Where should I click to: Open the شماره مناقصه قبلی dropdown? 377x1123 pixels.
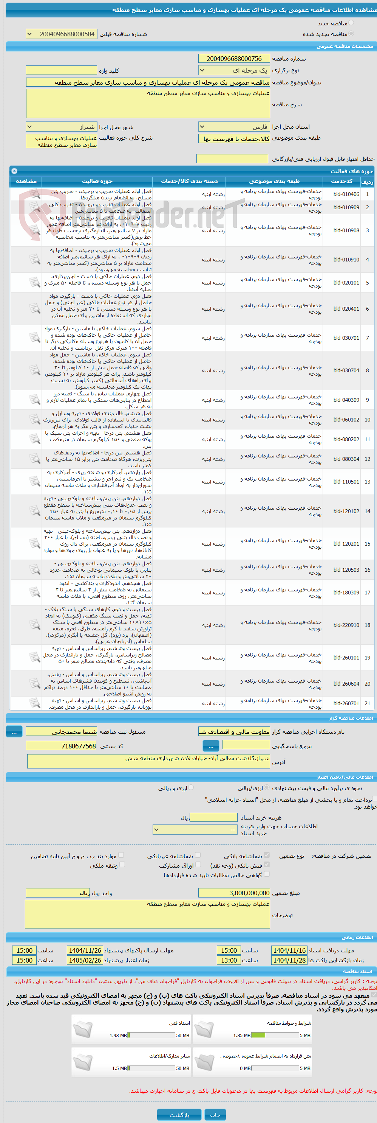click(x=61, y=34)
